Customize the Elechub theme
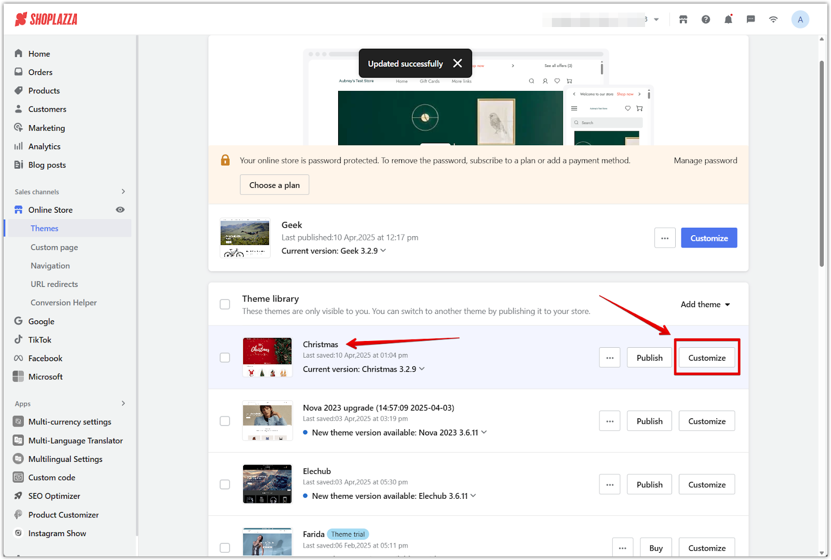The height and width of the screenshot is (560, 831). (707, 484)
